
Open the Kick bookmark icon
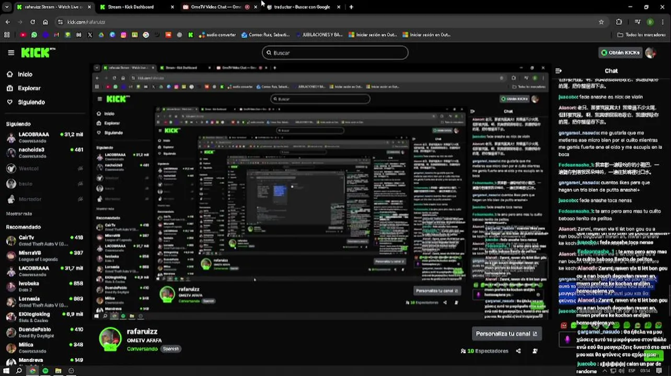[x=190, y=35]
